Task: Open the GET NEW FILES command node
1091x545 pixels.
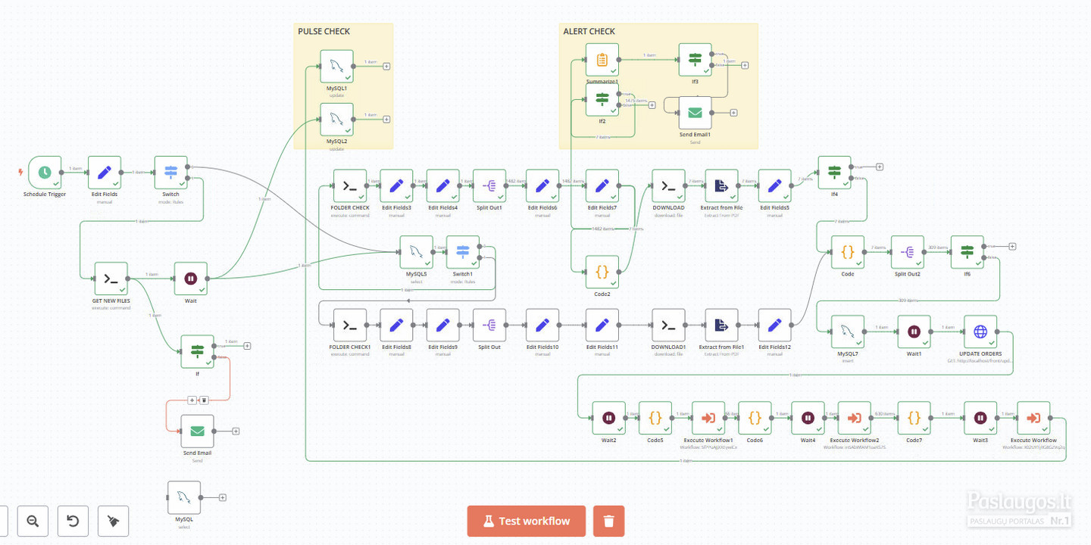Action: [111, 279]
